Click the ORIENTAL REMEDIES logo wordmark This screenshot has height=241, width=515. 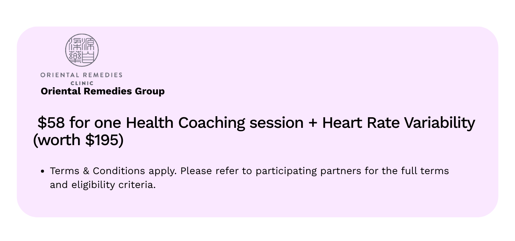pyautogui.click(x=81, y=75)
